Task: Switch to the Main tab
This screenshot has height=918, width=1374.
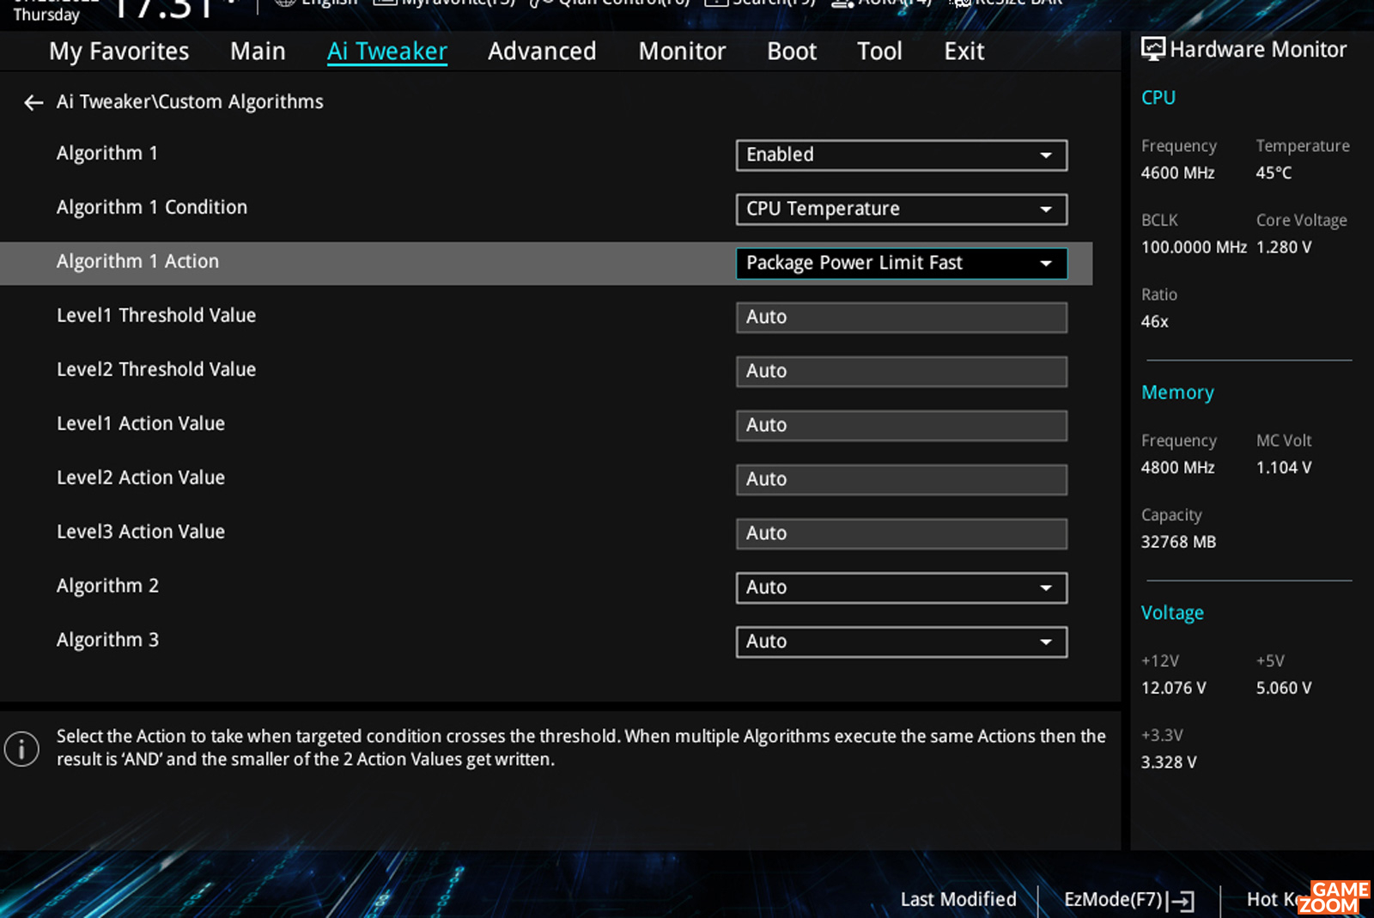Action: 258,52
